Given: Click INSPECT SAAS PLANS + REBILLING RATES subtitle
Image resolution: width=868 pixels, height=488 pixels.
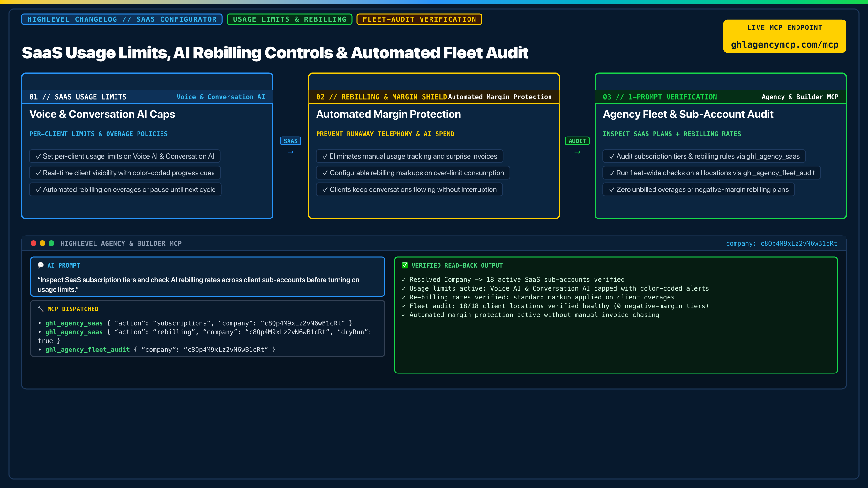Looking at the screenshot, I should [672, 134].
